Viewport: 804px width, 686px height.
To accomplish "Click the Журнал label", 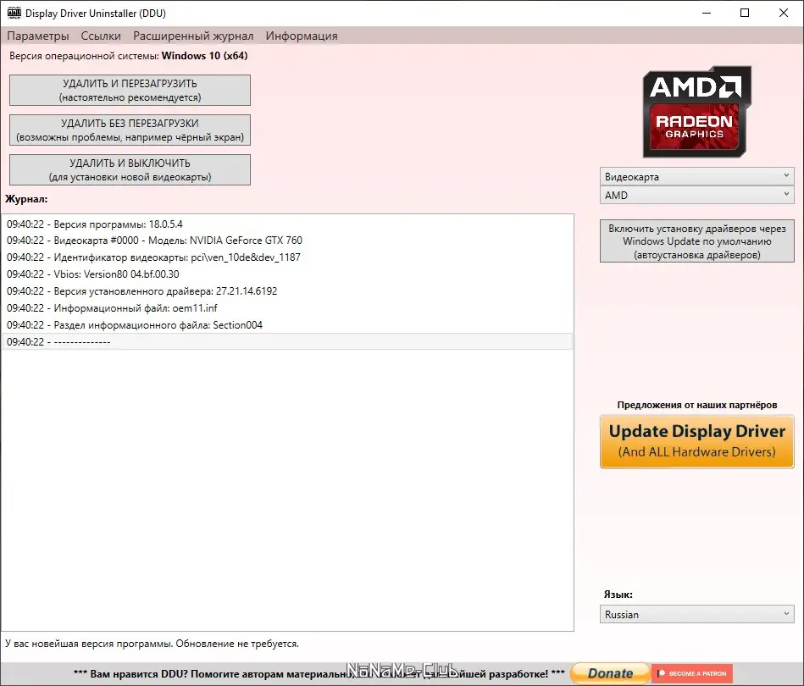I will pyautogui.click(x=26, y=199).
